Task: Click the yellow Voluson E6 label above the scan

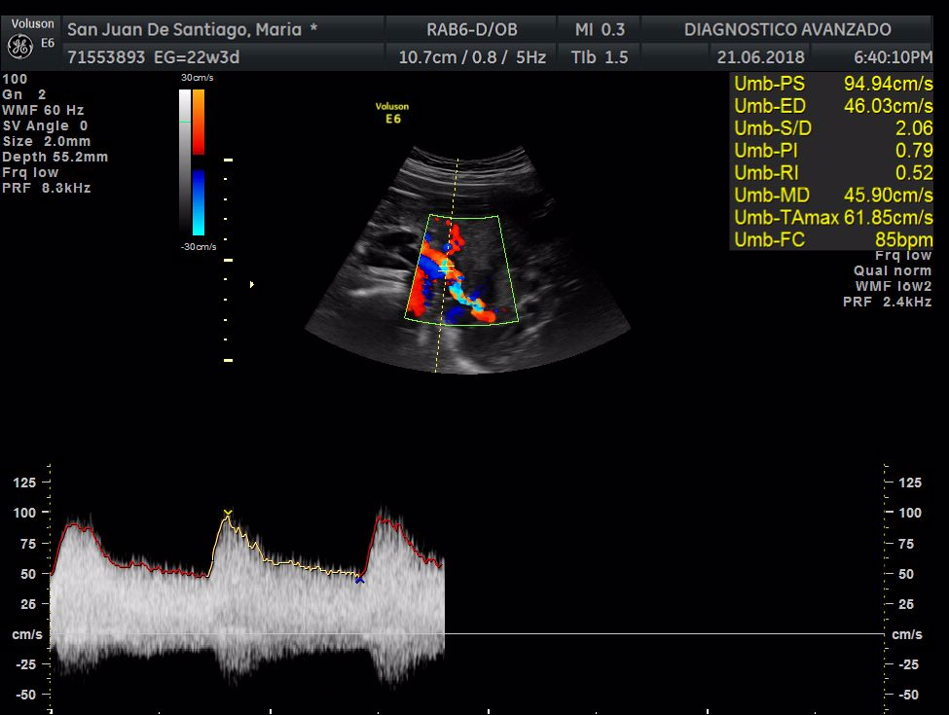Action: pyautogui.click(x=392, y=113)
